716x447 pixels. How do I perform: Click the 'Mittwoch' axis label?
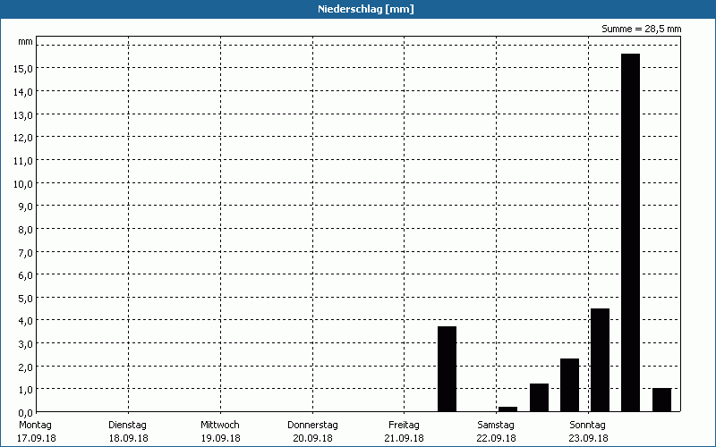pos(219,426)
